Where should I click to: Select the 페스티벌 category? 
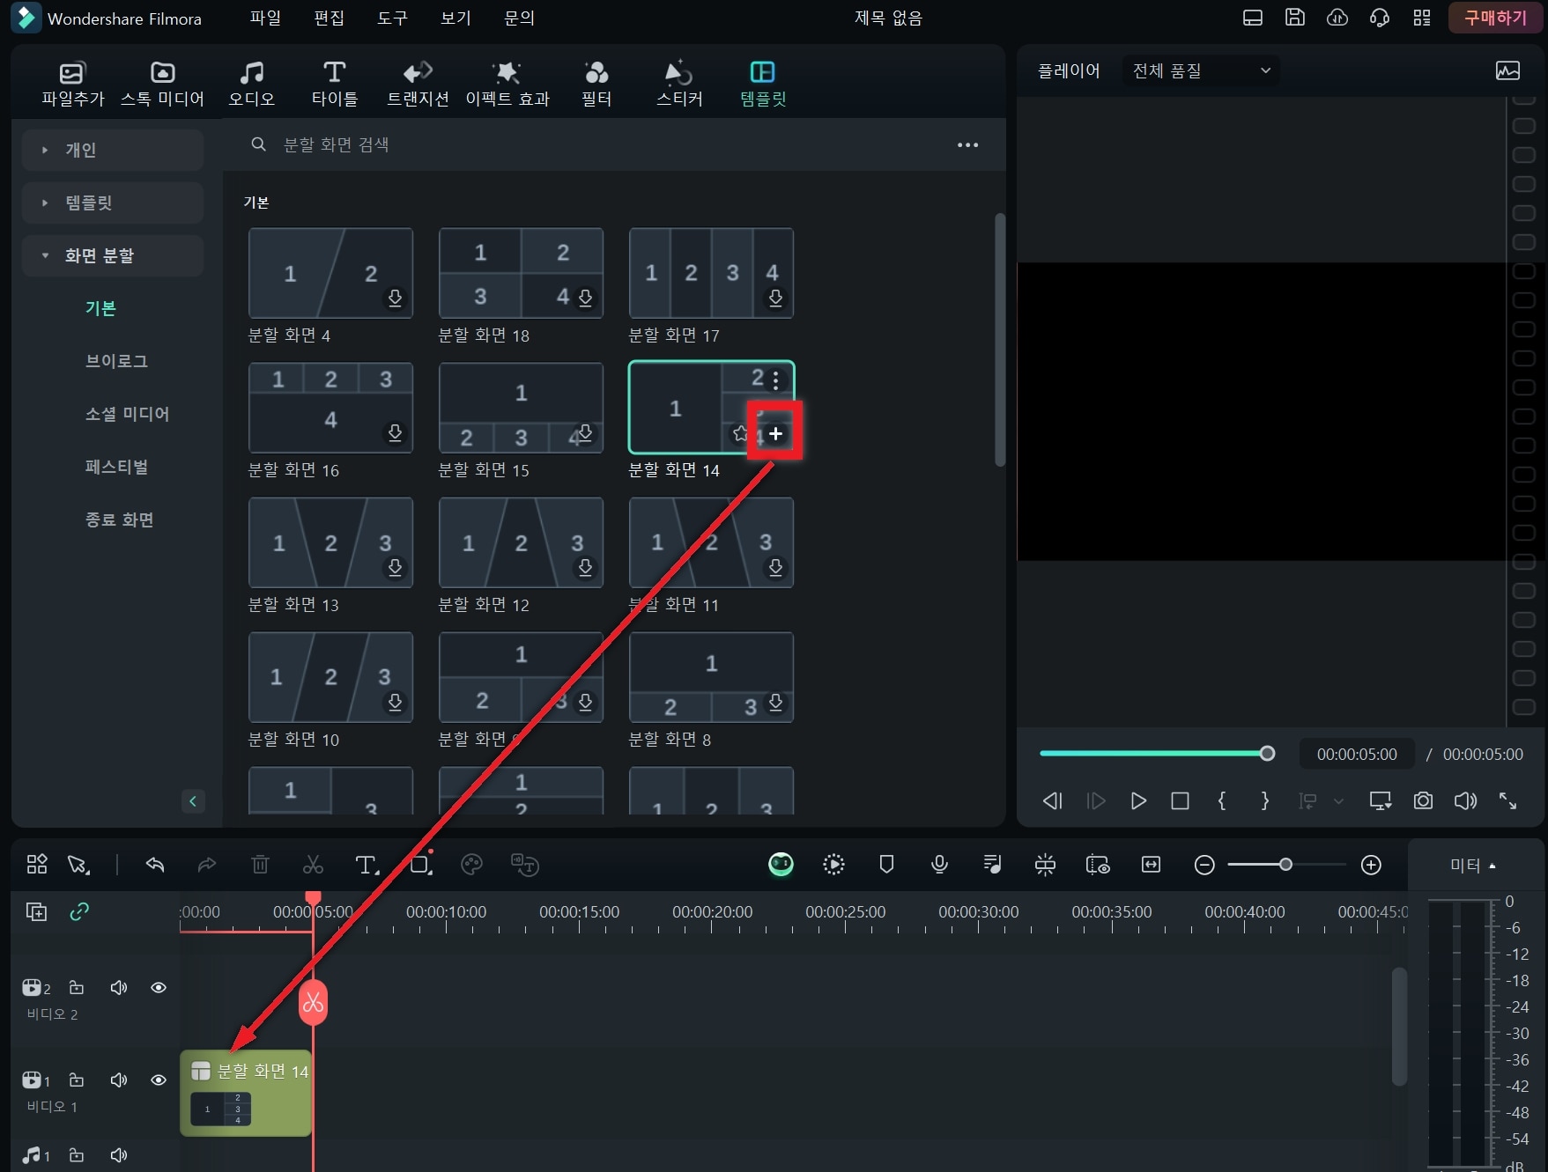pyautogui.click(x=116, y=467)
